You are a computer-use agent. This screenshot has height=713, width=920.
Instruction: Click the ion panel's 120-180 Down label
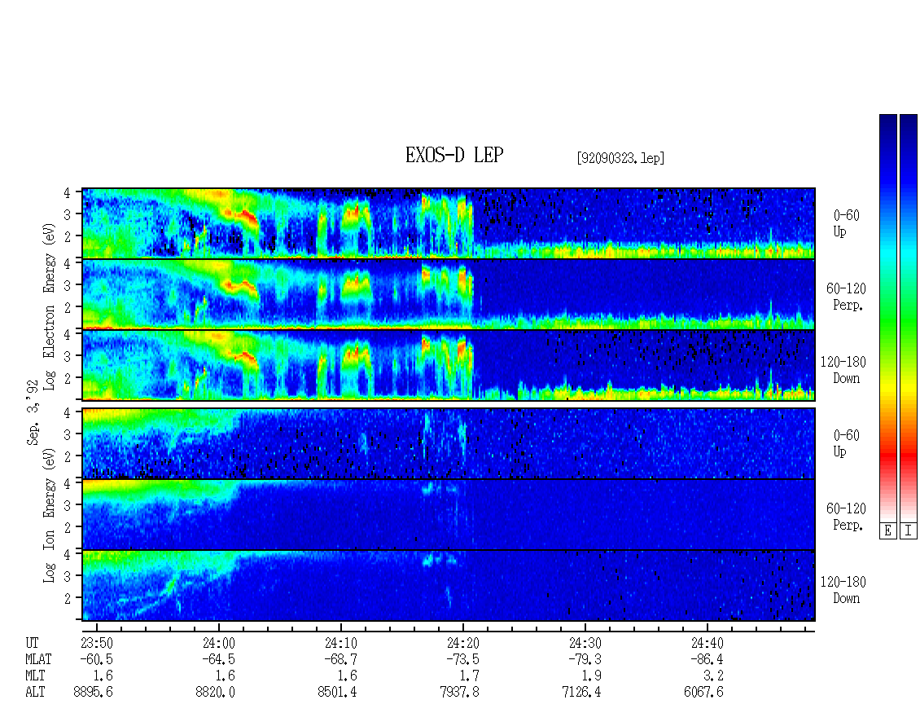843,590
